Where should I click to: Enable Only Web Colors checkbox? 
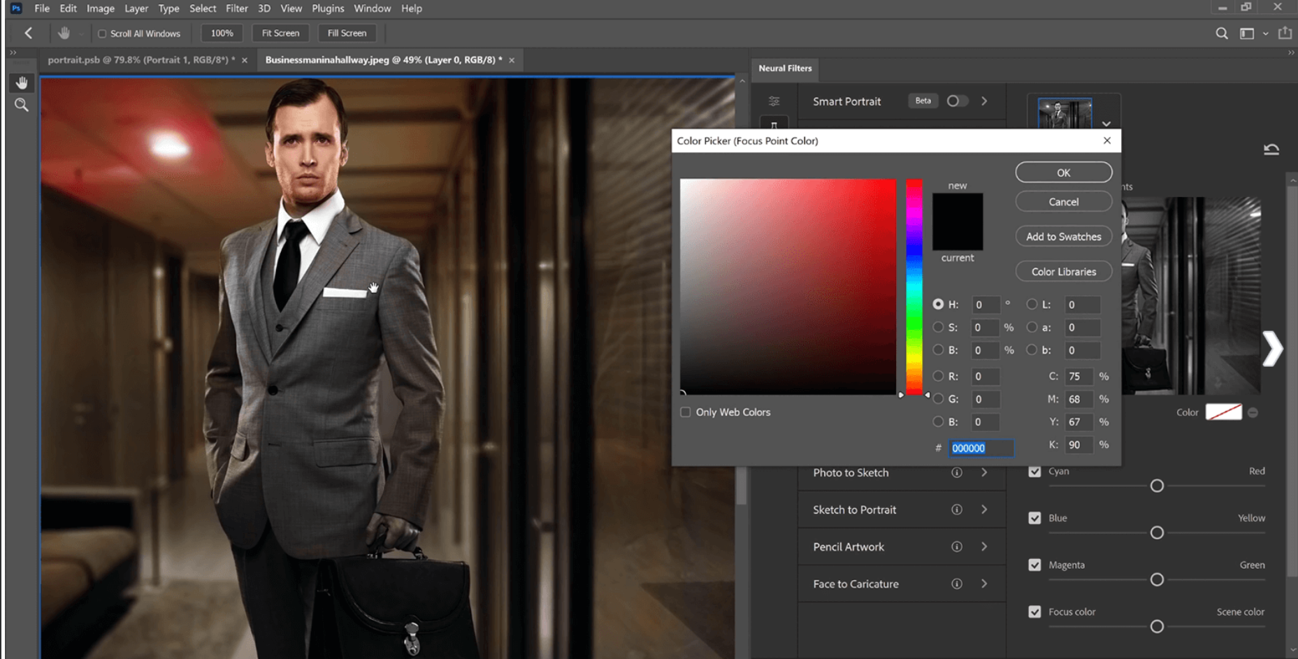click(686, 412)
